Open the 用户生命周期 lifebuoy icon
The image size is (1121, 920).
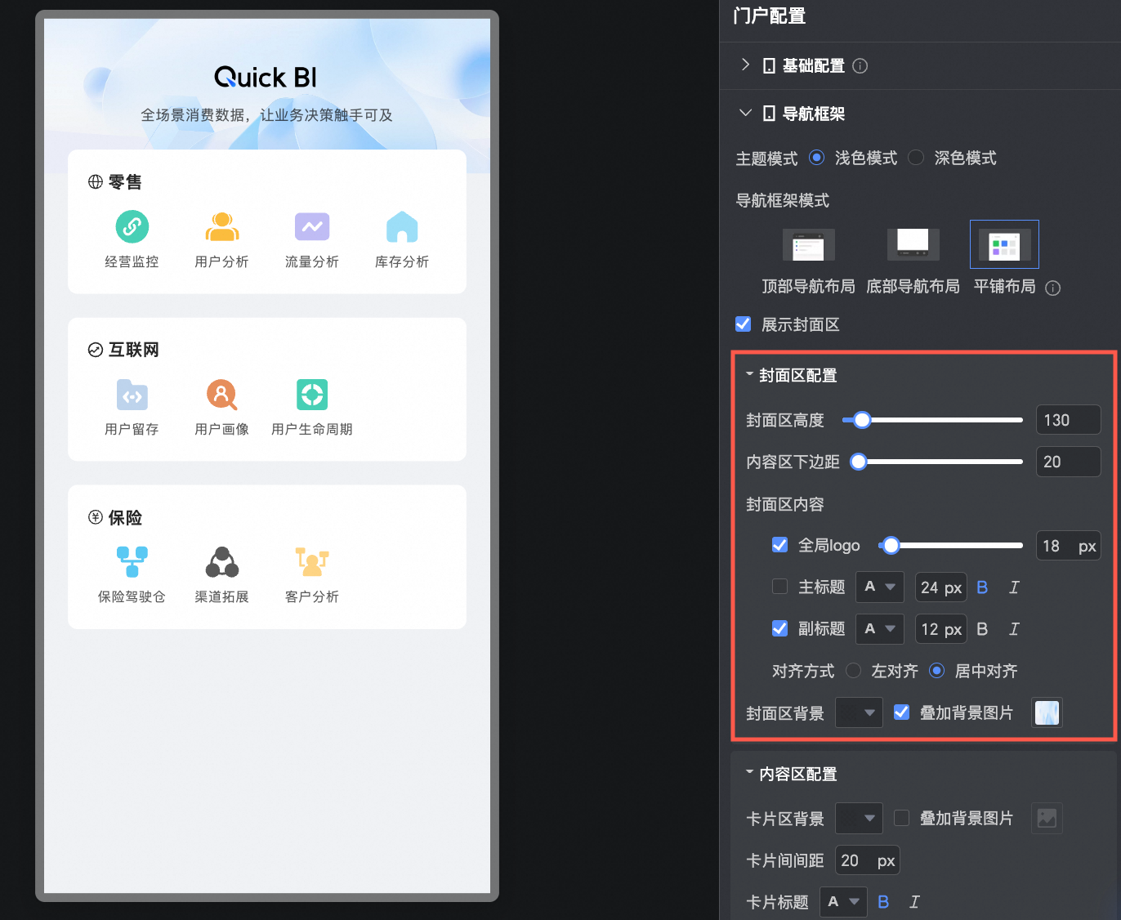(x=312, y=395)
